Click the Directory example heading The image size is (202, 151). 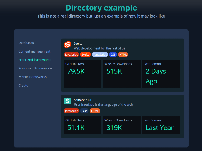pyautogui.click(x=101, y=8)
